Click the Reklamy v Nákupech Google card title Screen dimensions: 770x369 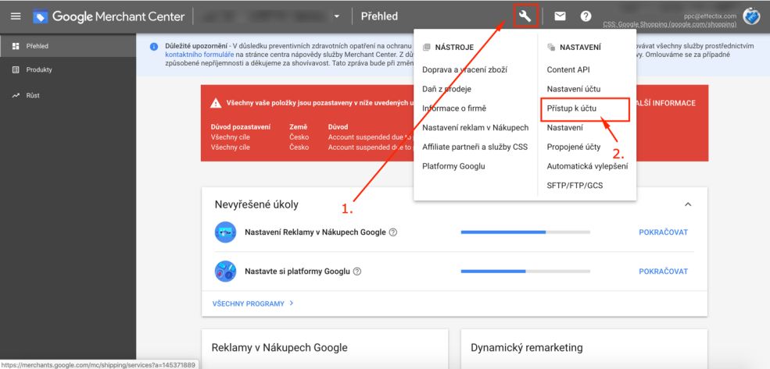pos(279,348)
